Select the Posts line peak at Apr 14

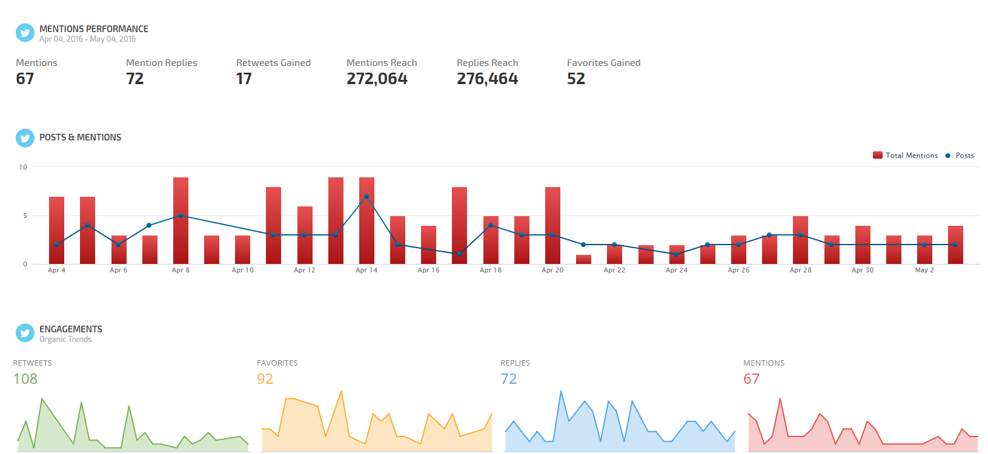tap(366, 196)
